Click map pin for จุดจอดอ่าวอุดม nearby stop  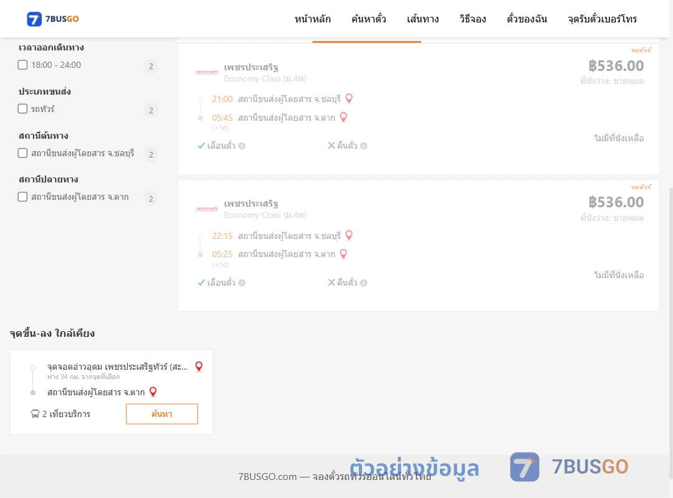(199, 366)
